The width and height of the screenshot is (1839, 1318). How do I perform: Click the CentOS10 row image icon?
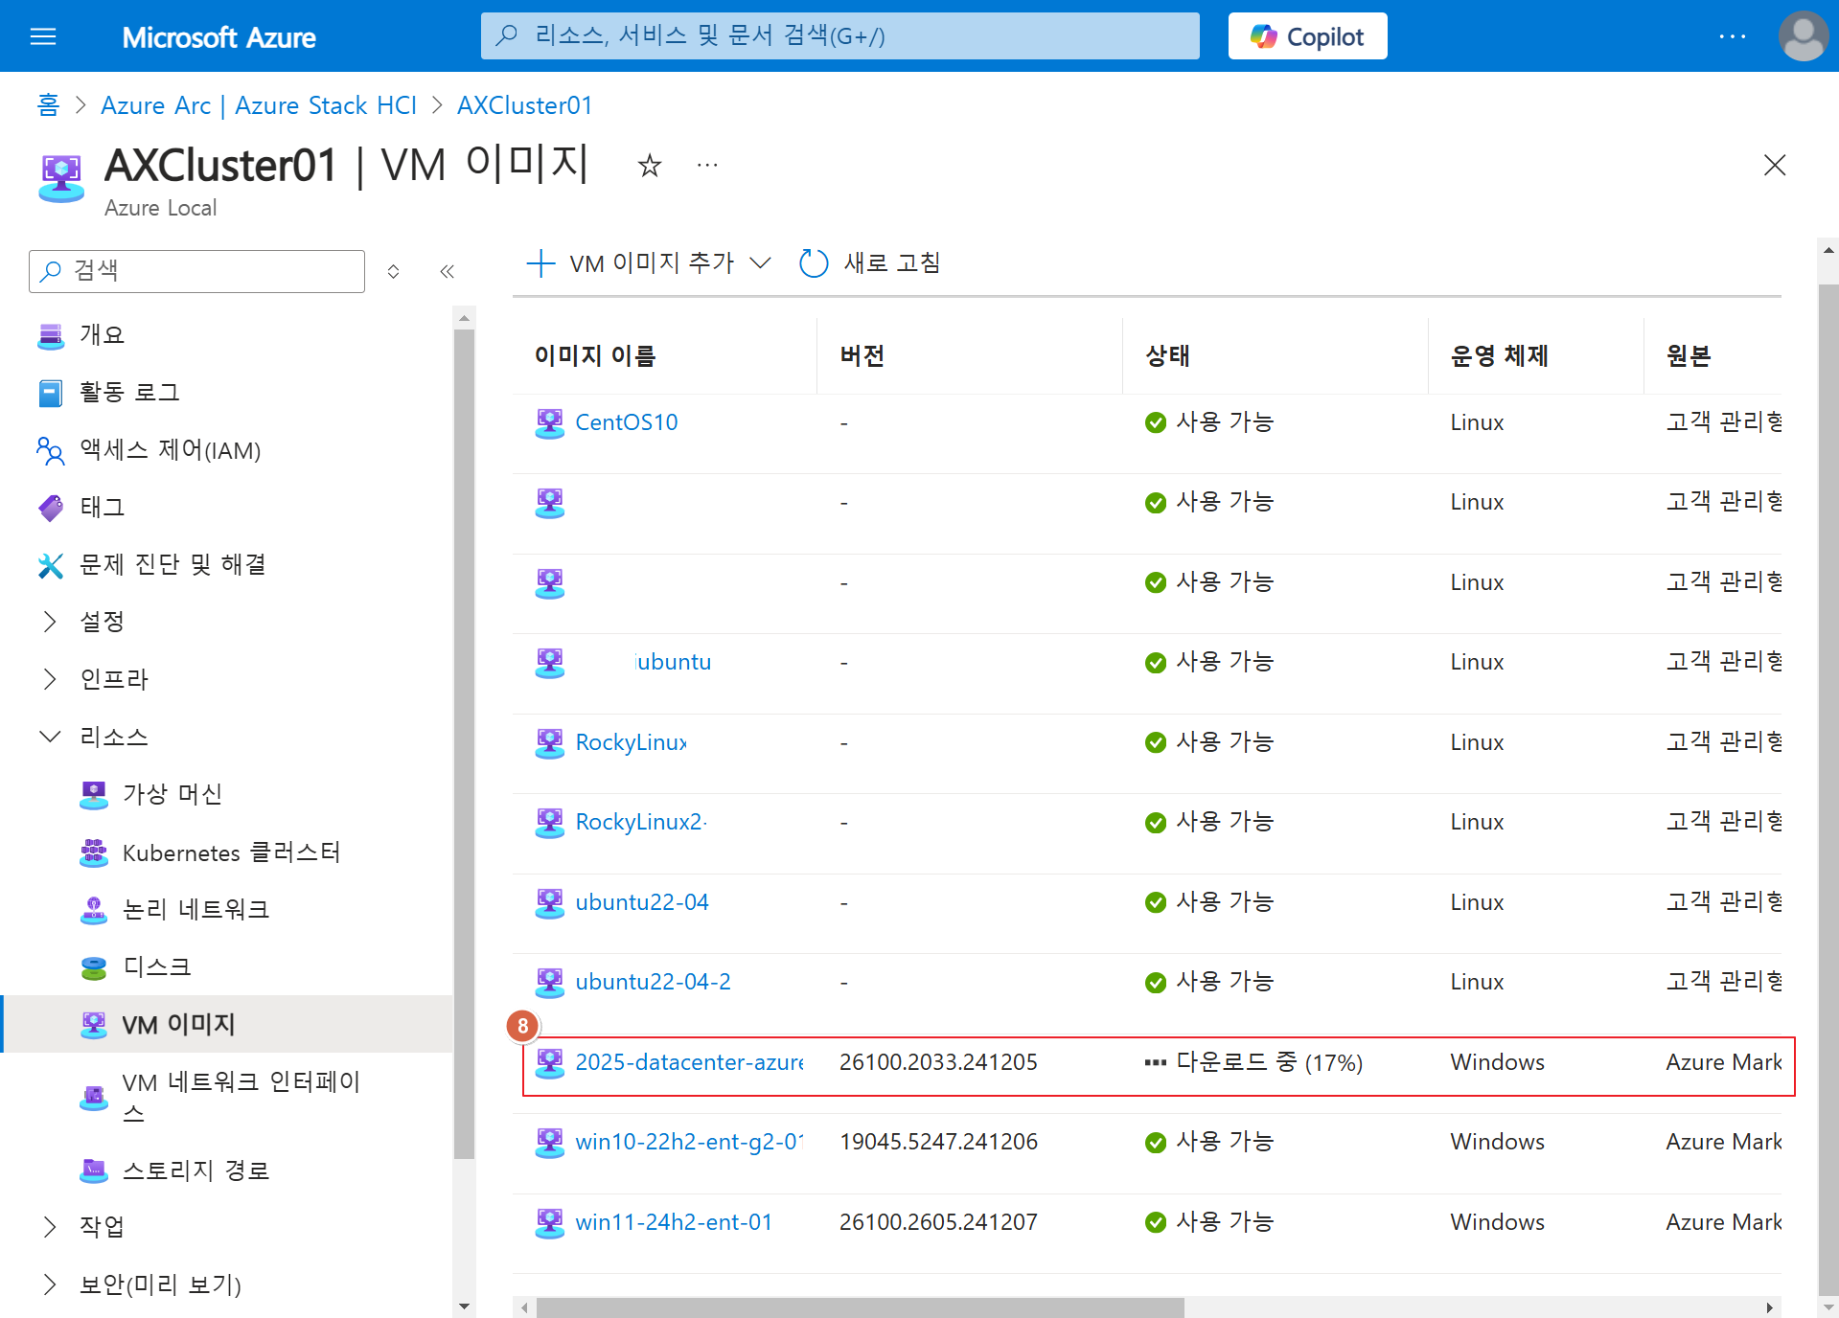coord(550,422)
